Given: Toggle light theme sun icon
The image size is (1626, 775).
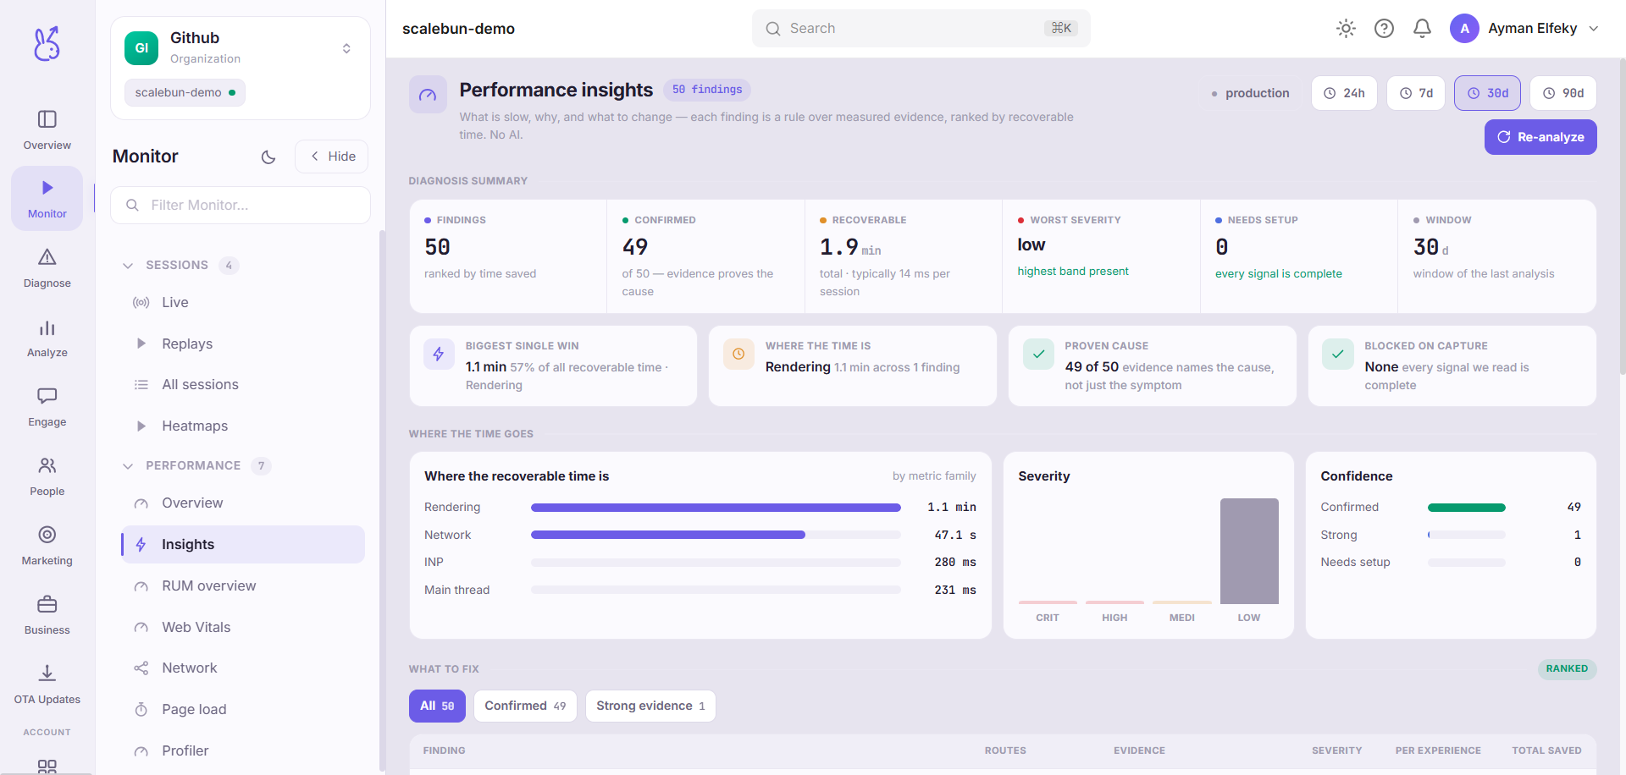Looking at the screenshot, I should click(1346, 29).
